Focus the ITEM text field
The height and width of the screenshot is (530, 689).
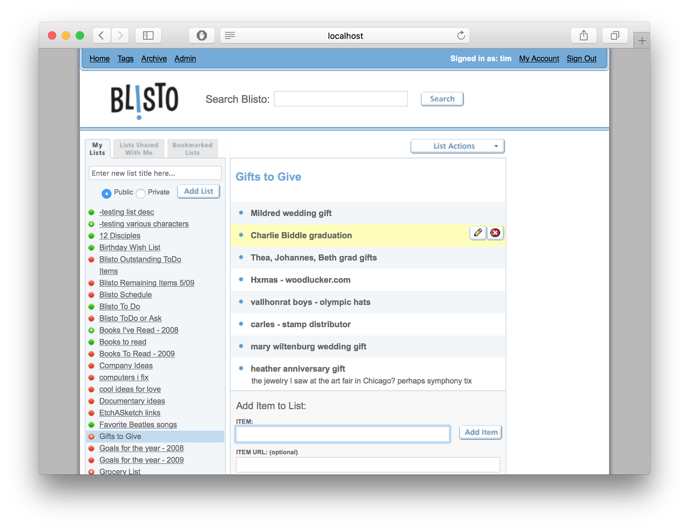[343, 434]
